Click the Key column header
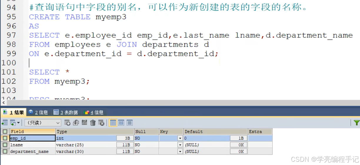 [171, 132]
